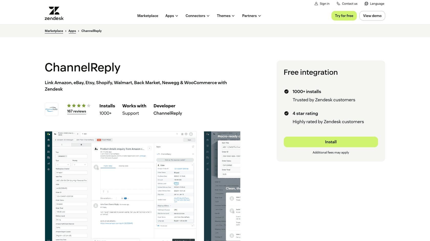This screenshot has height=241, width=430.
Task: Open the Macro-ready screenshot thumbnail
Action: point(222,186)
